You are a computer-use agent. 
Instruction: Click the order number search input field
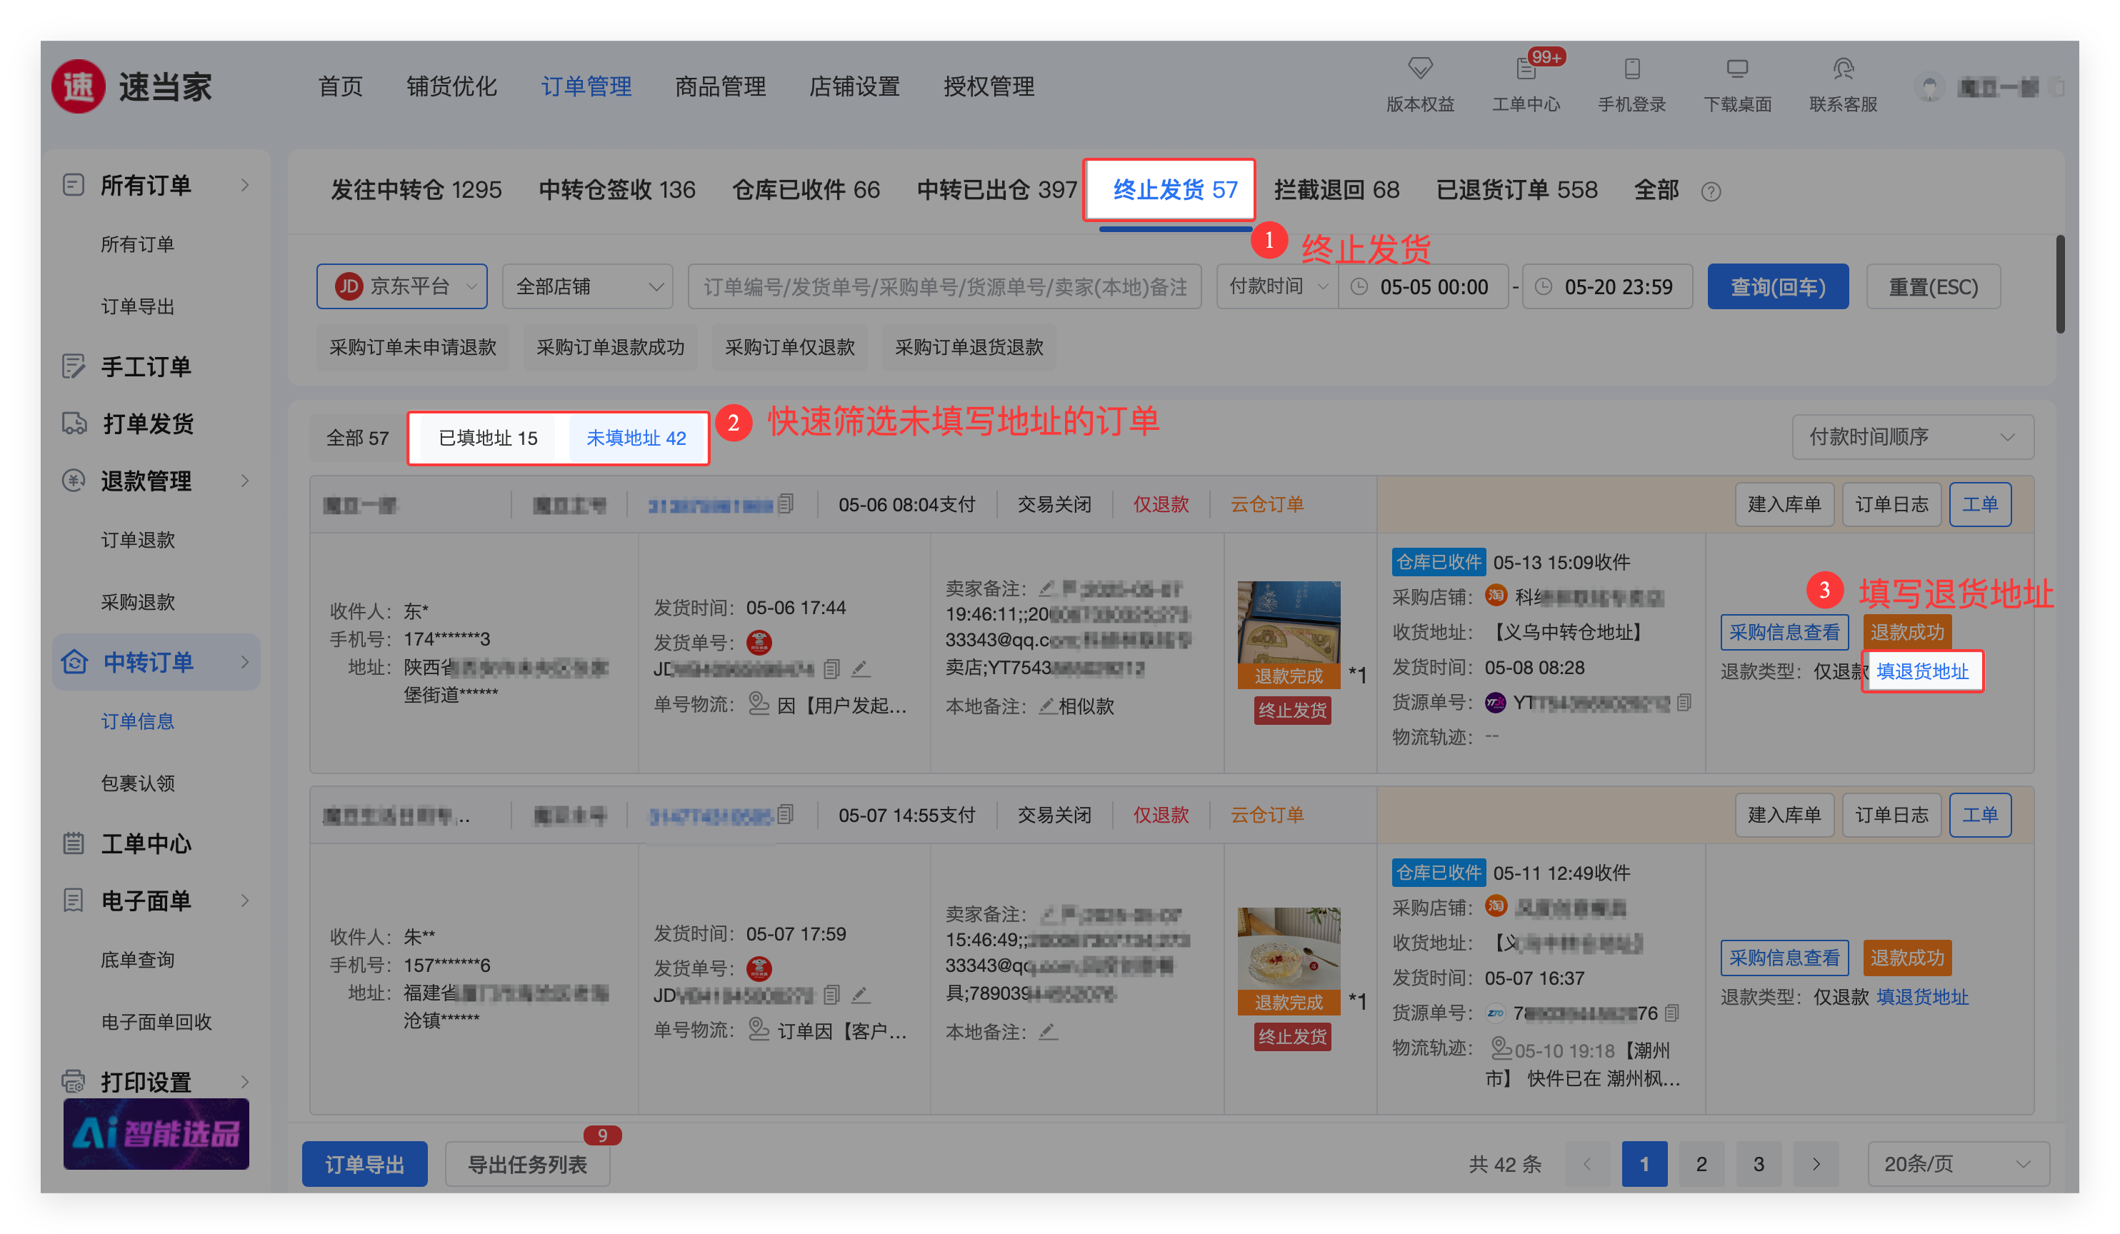pos(944,287)
